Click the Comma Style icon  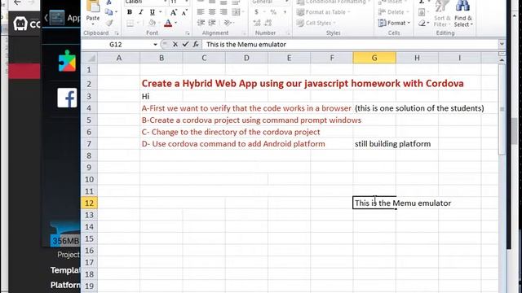(x=285, y=12)
